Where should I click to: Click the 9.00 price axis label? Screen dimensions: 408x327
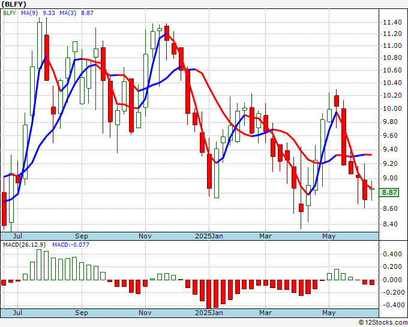[391, 178]
